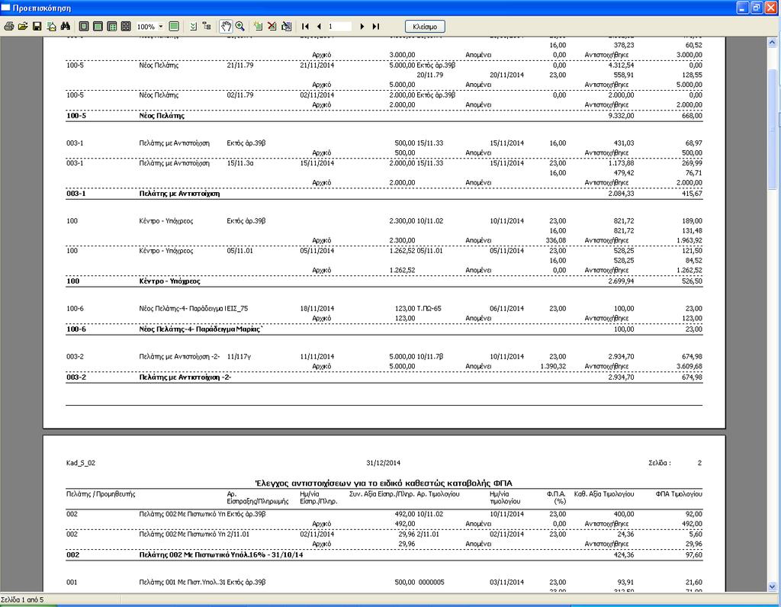Viewport: 781px width, 607px height.
Task: Toggle the report tree structure icon
Action: 207,27
